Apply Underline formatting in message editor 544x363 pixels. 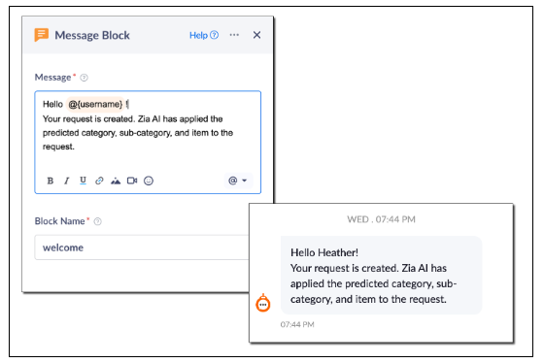[83, 181]
